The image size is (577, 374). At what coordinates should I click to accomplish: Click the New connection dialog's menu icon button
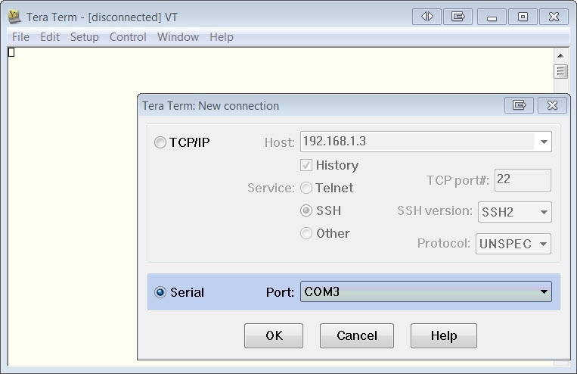point(519,106)
